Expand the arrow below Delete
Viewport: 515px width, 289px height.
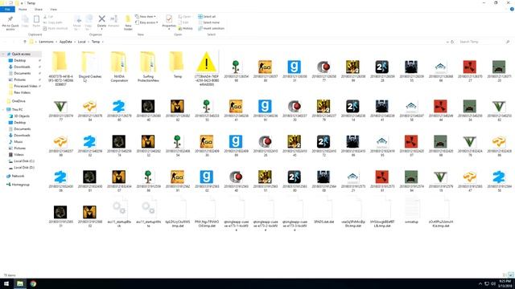click(x=102, y=29)
